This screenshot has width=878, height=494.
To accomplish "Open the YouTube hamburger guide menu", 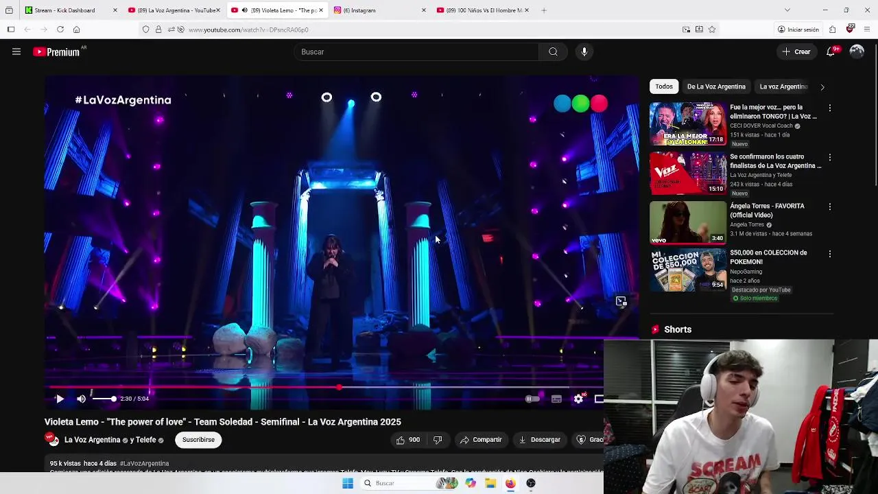I will [16, 51].
